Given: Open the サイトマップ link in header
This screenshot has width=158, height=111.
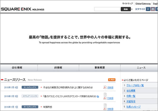Looking at the screenshot, I should (x=127, y=4).
